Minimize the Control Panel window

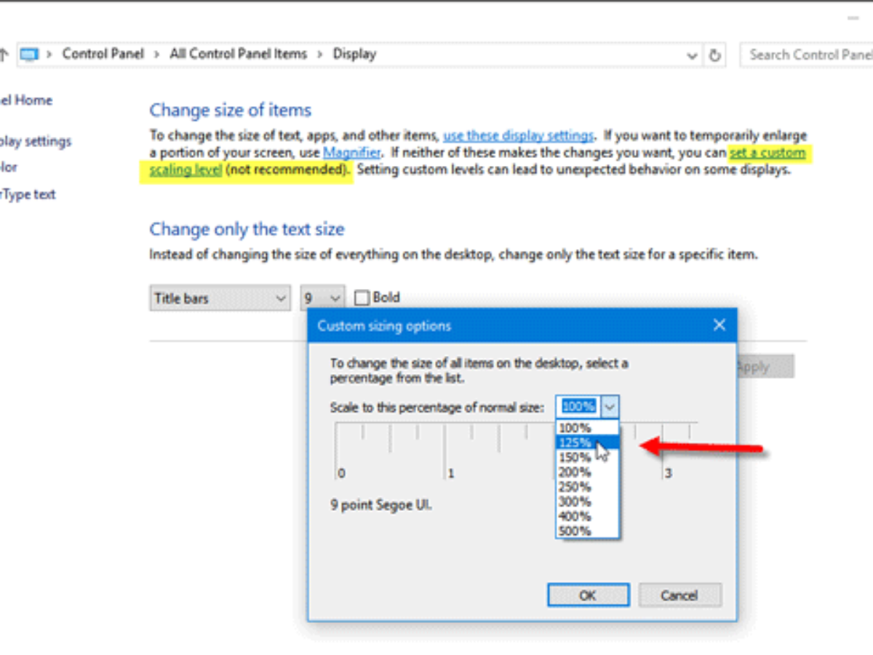point(853,18)
